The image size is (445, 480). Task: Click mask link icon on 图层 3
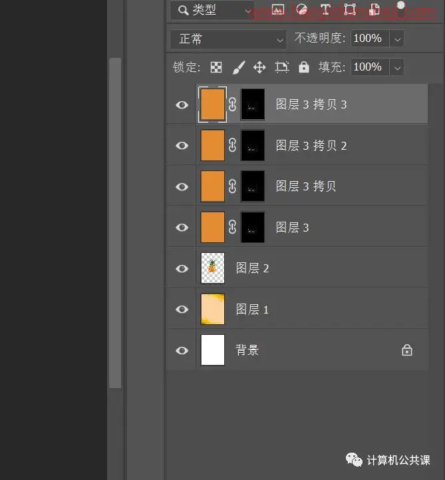click(x=232, y=227)
